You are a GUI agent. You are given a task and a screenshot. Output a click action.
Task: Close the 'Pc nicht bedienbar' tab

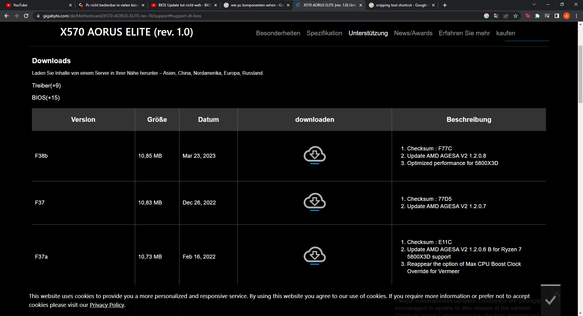tap(143, 5)
